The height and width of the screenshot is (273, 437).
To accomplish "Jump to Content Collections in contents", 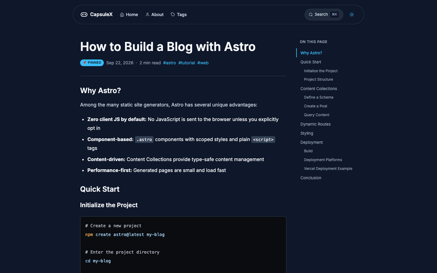I will click(x=319, y=89).
